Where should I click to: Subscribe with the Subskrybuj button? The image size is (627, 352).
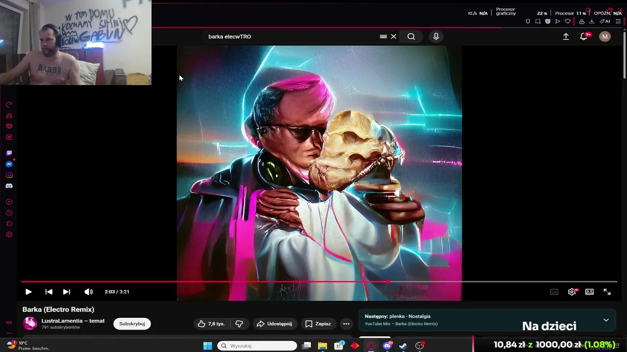[132, 324]
